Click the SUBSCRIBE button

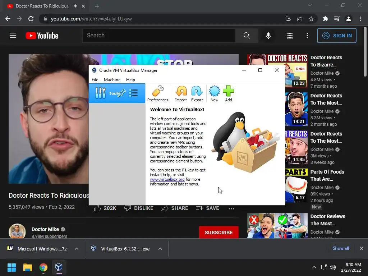tap(219, 233)
